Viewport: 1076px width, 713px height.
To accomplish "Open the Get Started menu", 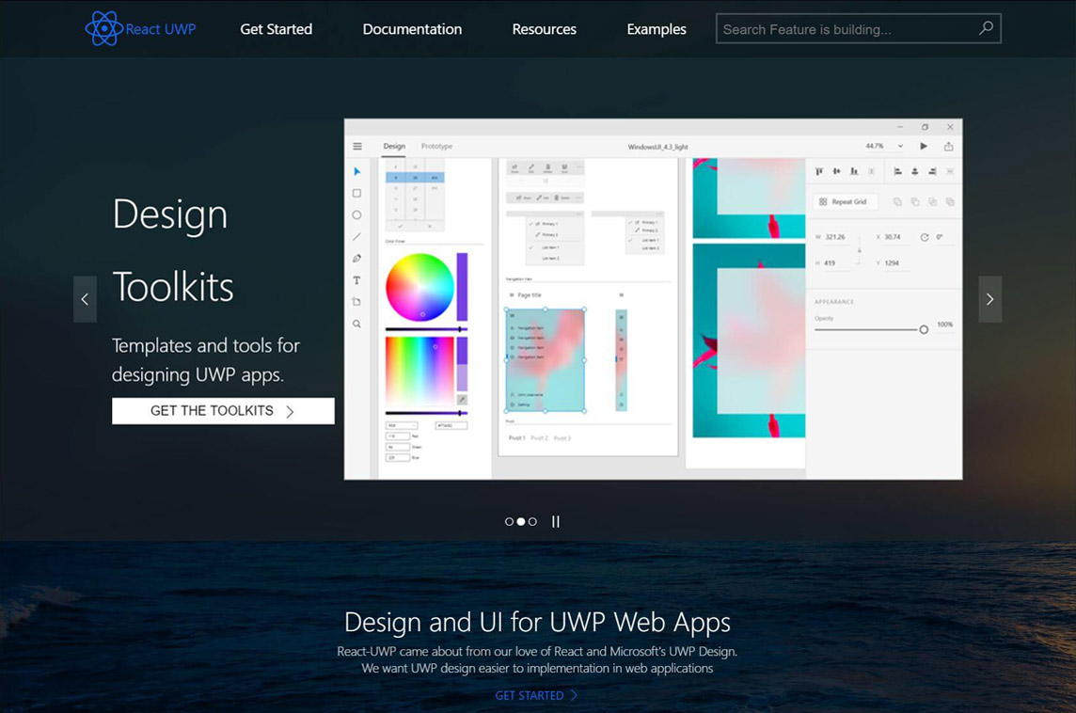I will point(276,29).
